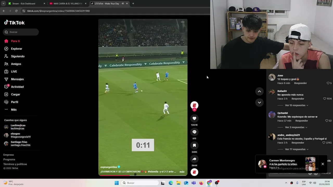Expand Términos y políticas footer section
The height and width of the screenshot is (187, 333).
pyautogui.click(x=15, y=164)
